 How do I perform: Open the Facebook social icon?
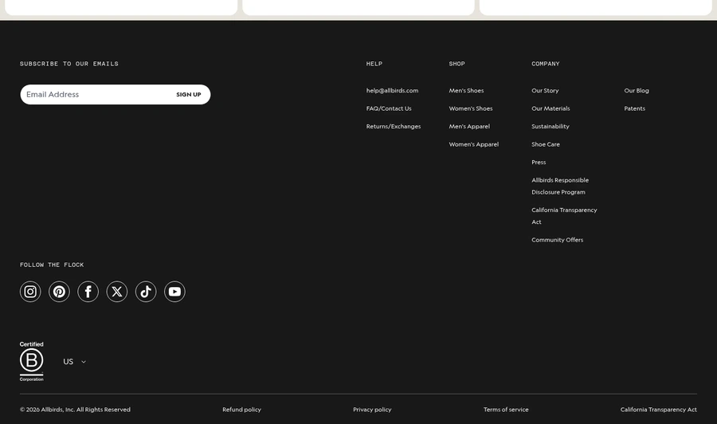(88, 292)
